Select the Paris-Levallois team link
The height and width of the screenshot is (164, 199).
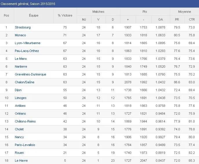25,145
